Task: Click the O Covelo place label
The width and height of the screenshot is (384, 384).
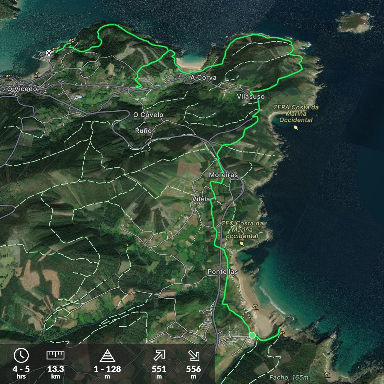Action: click(x=148, y=115)
